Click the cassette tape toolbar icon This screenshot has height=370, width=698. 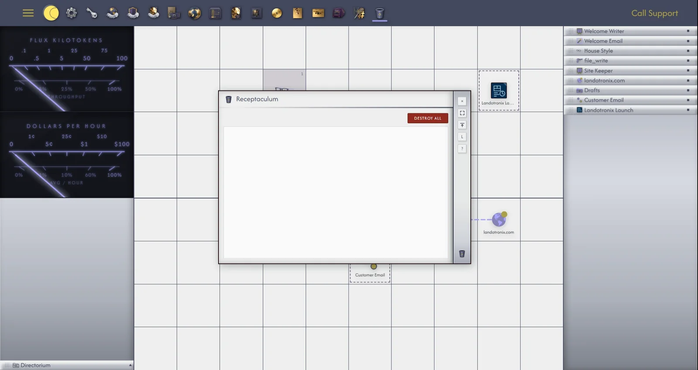click(318, 13)
